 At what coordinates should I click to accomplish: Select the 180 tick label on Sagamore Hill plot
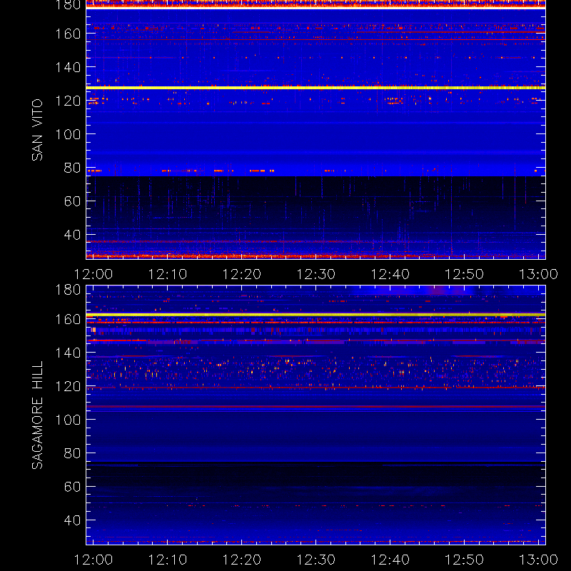point(68,290)
